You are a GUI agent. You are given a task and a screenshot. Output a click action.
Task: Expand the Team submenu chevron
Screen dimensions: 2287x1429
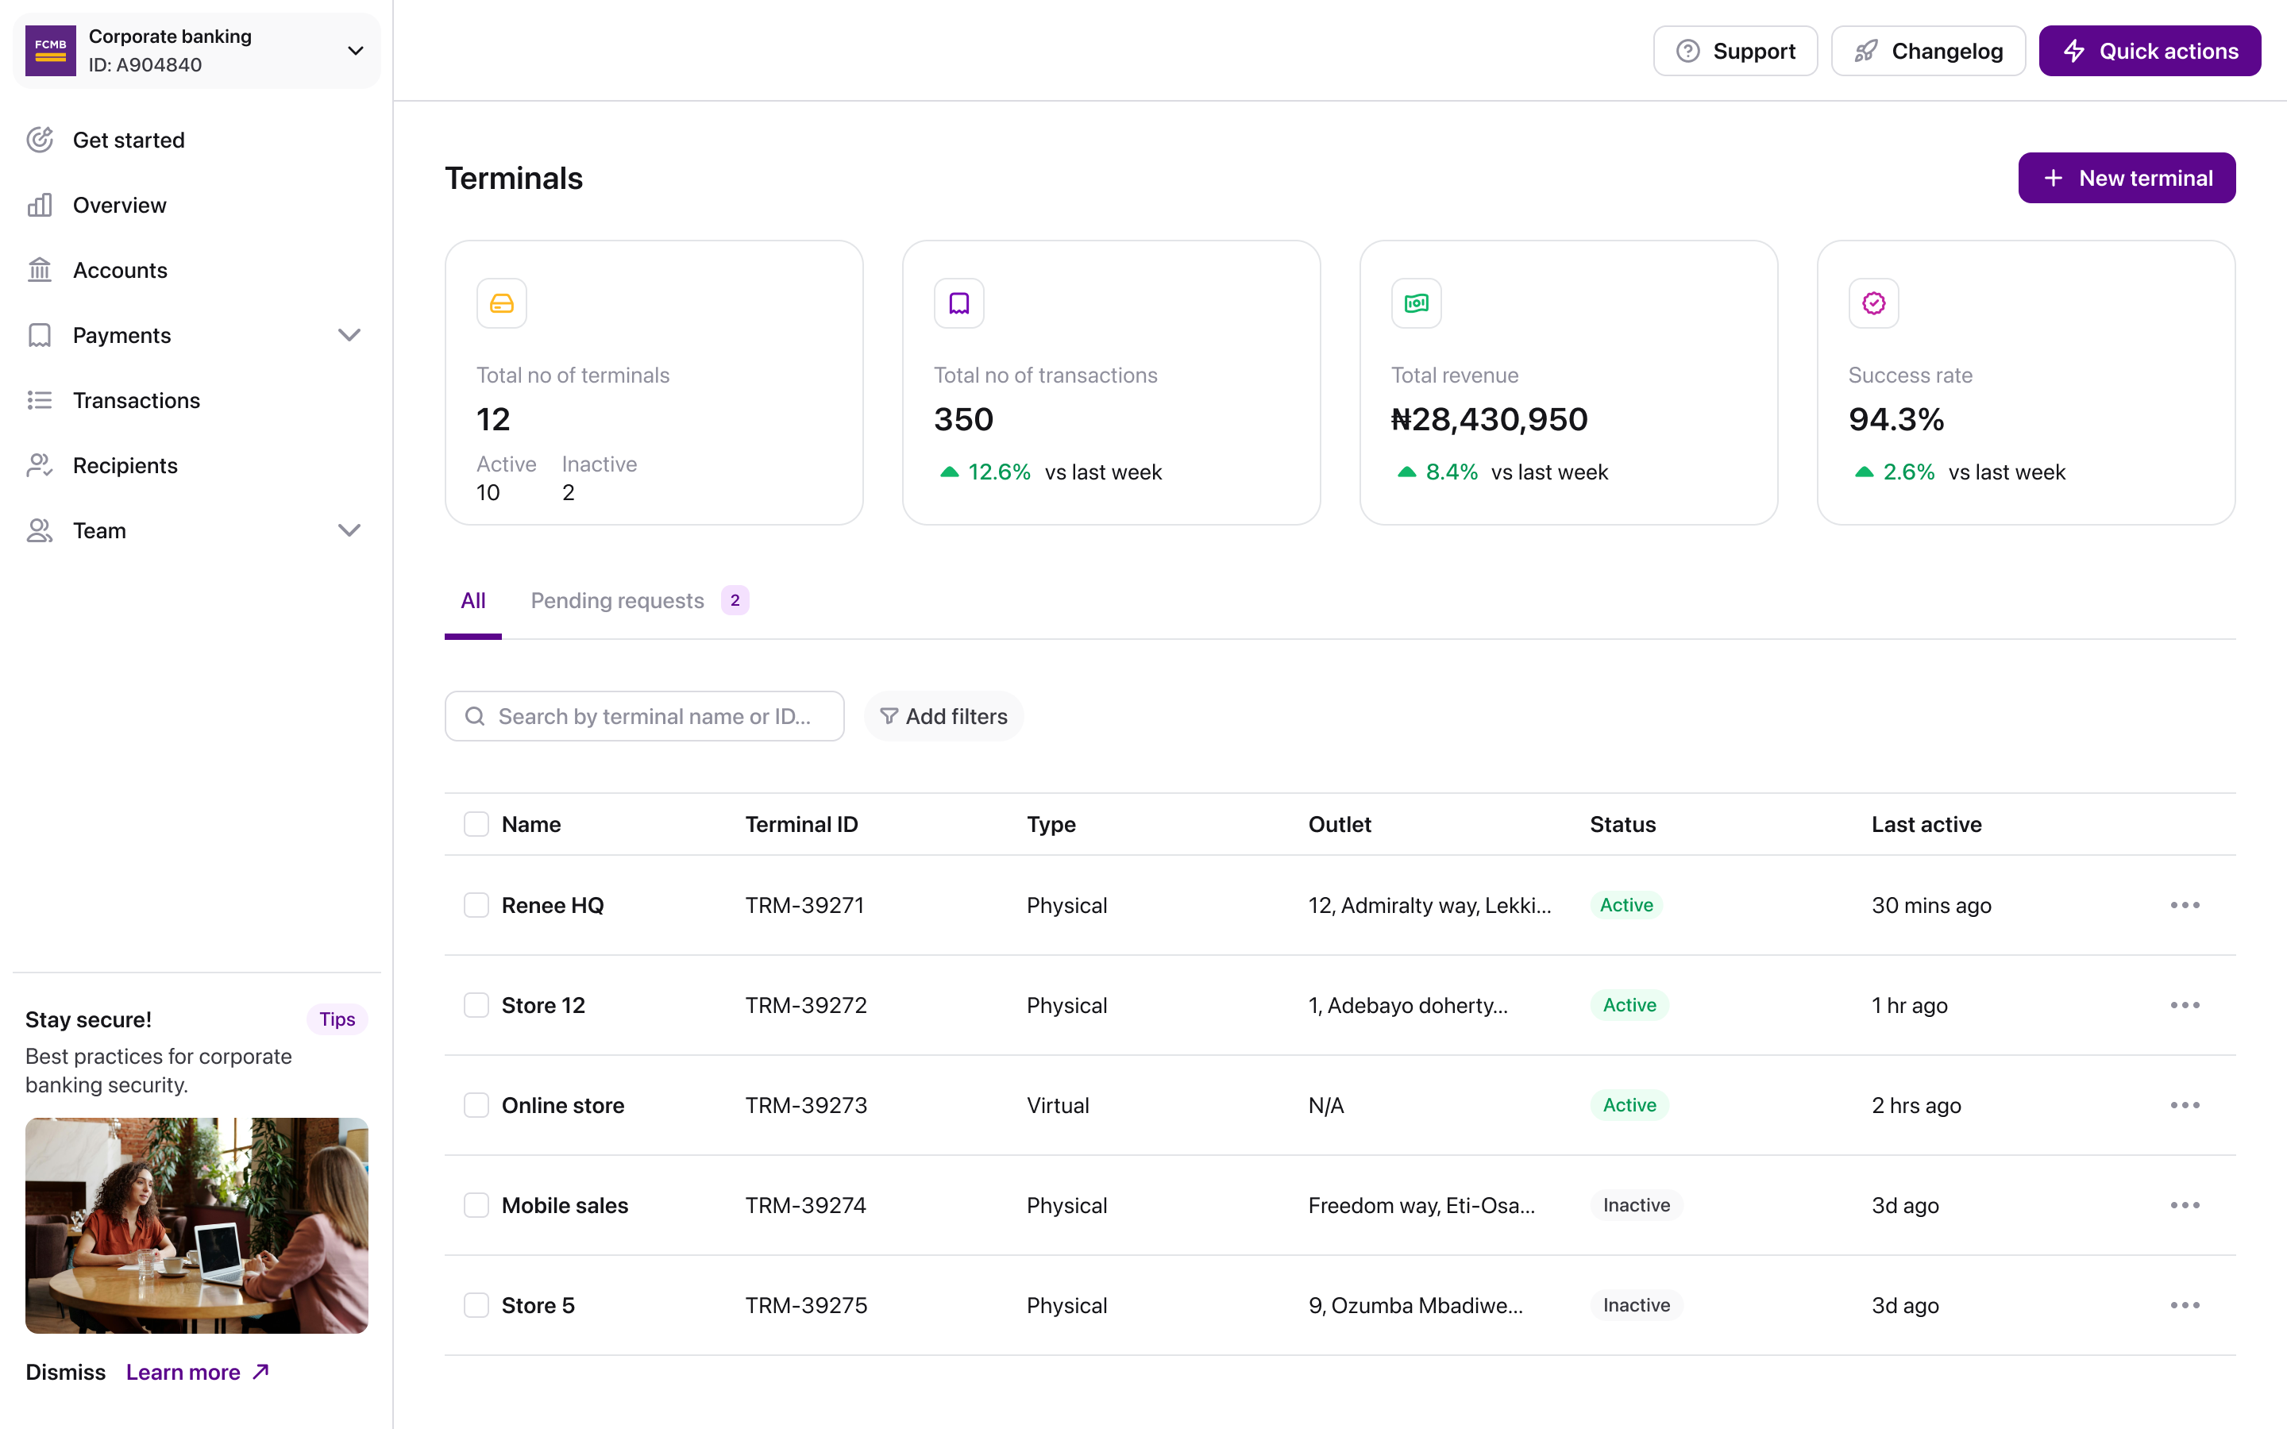click(349, 531)
